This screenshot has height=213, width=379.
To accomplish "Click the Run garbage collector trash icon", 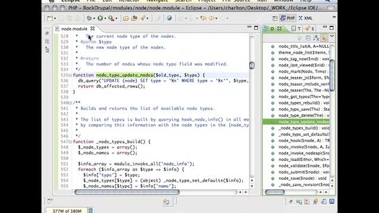I will click(91, 211).
